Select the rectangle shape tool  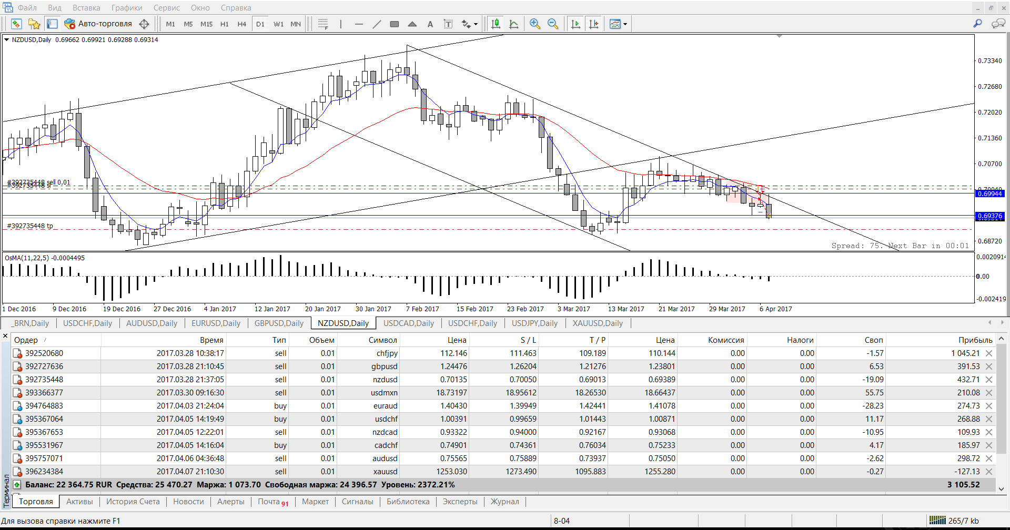[395, 24]
